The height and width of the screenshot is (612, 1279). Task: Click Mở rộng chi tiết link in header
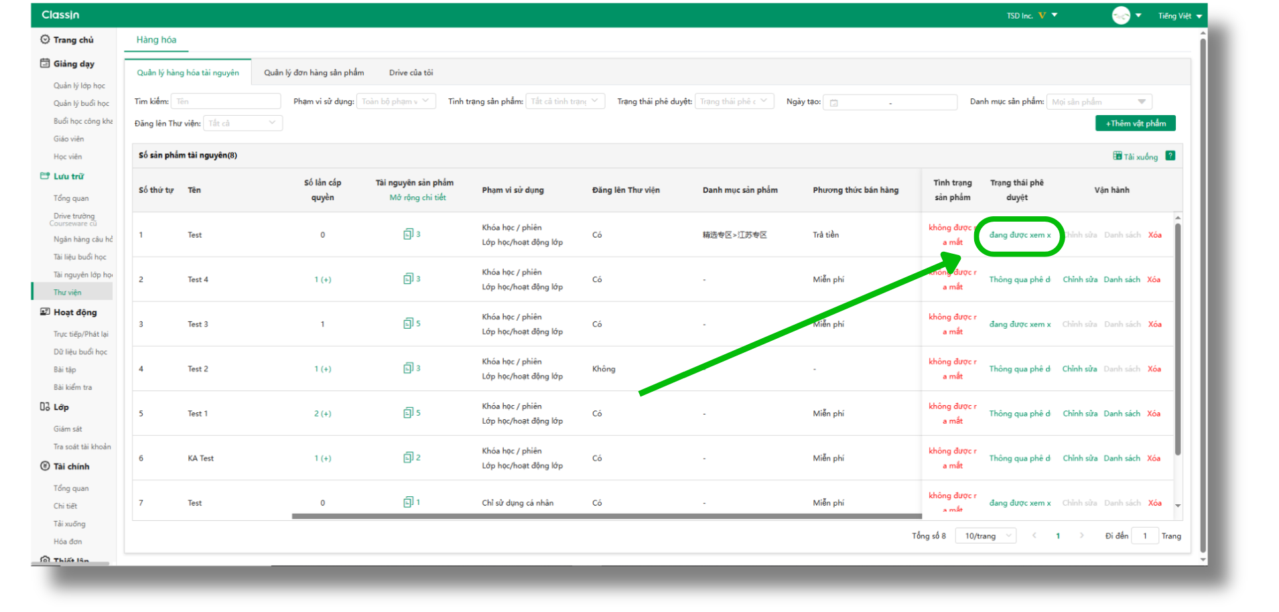(x=417, y=198)
